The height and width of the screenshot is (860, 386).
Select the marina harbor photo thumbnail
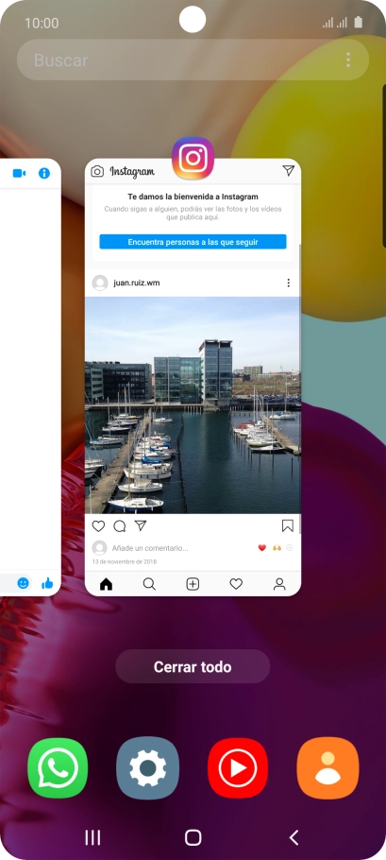click(193, 405)
